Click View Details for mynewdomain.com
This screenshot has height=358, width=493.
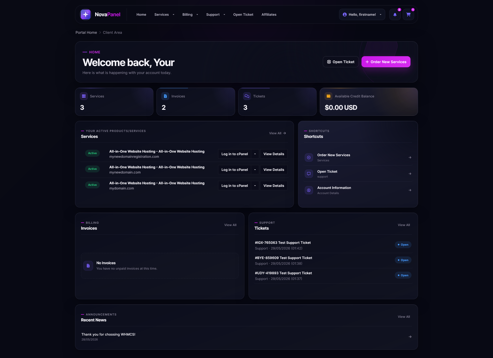point(274,170)
